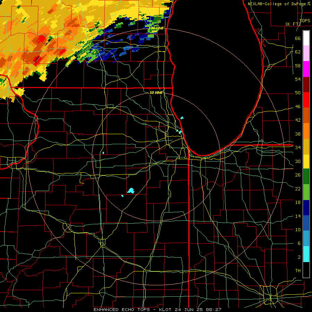
Task: Pick the black TH legend swatch
Action: click(306, 270)
